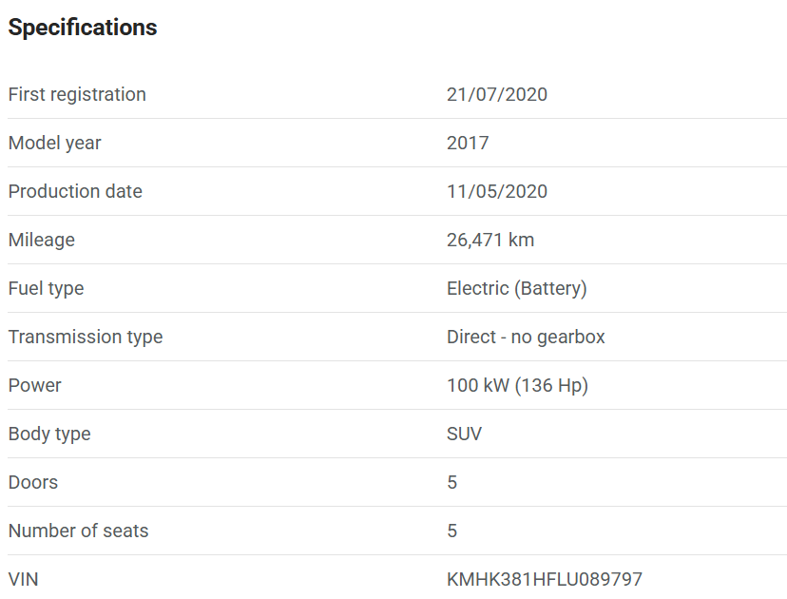Select the 11/05/2020 production date value

point(497,191)
